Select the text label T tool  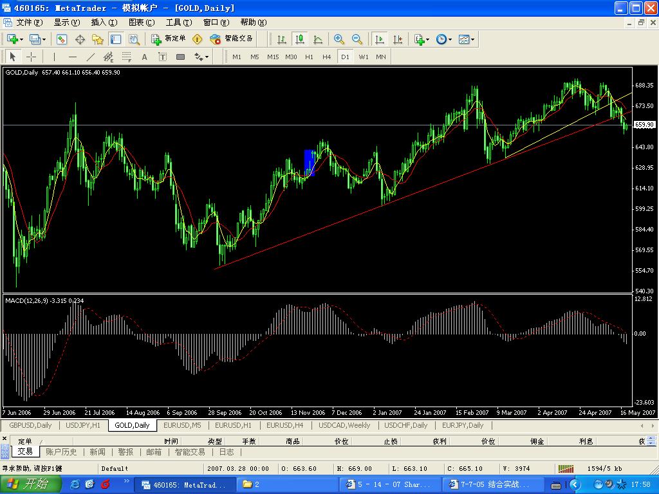[163, 57]
